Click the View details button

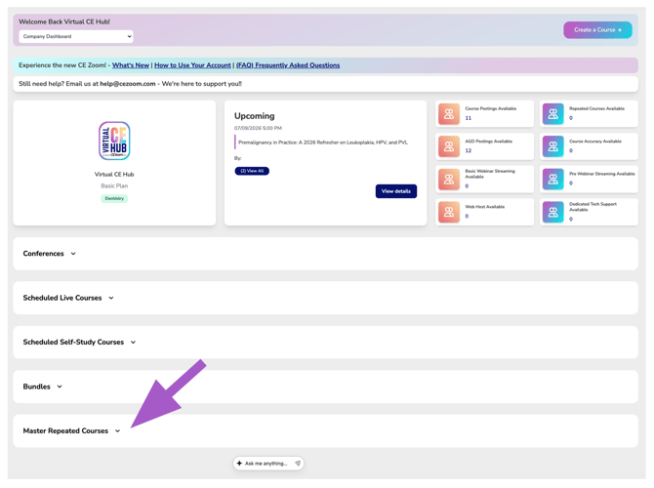(396, 191)
